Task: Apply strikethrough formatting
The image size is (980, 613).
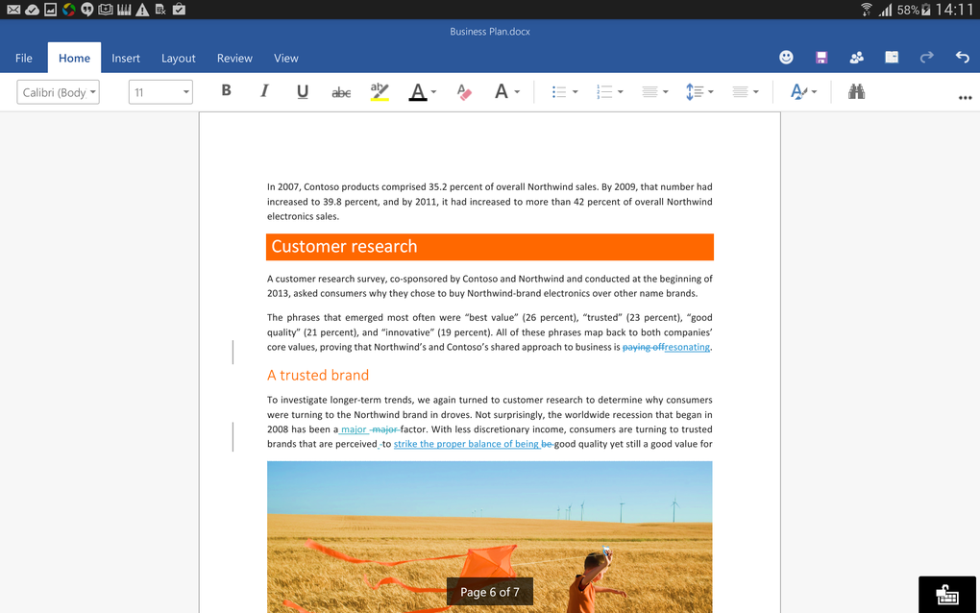Action: pos(341,90)
